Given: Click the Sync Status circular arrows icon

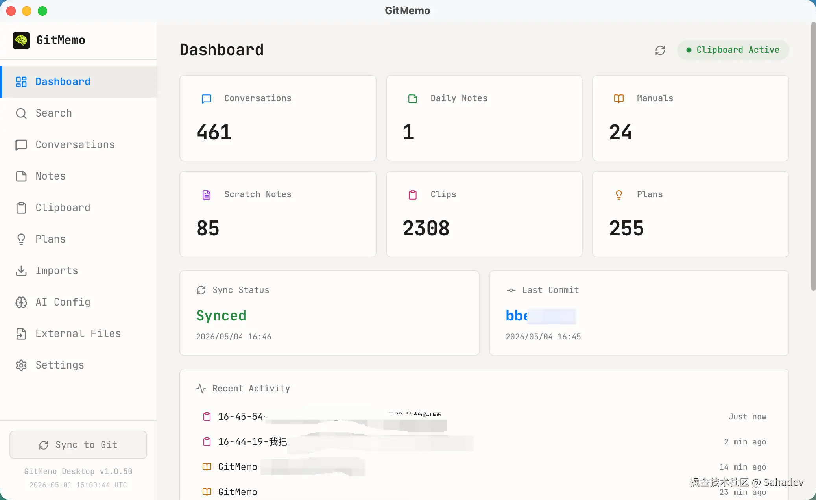Looking at the screenshot, I should point(201,290).
